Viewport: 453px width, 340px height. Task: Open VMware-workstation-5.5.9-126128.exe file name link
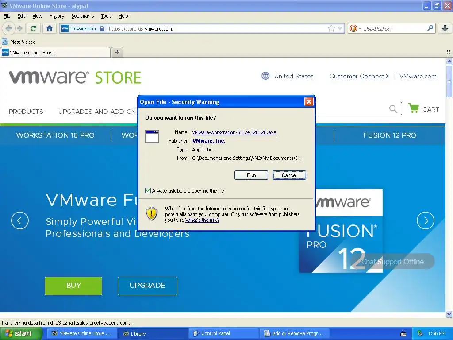(x=234, y=132)
